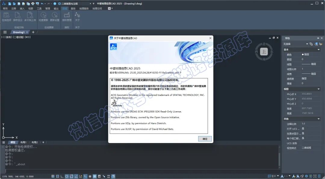Screen dimensions: 325x179
Task: Click the New file icon in quick access toolbar
Action: (10, 4)
